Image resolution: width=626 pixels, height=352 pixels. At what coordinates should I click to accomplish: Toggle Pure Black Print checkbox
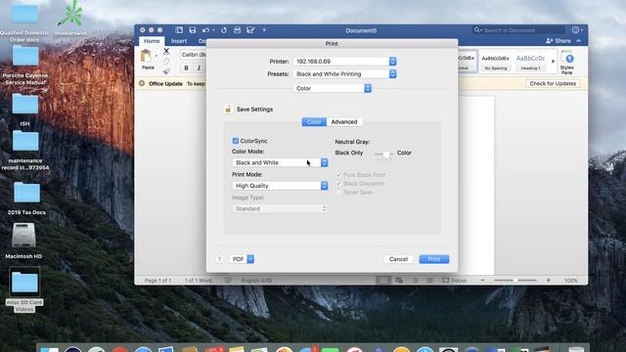point(339,175)
